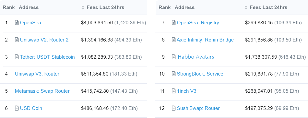Open the Metamask: Swap Router link
The width and height of the screenshot is (308, 118).
42,91
